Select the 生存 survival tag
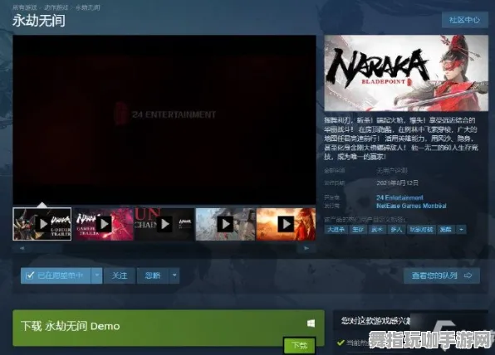The width and height of the screenshot is (495, 355). click(358, 230)
